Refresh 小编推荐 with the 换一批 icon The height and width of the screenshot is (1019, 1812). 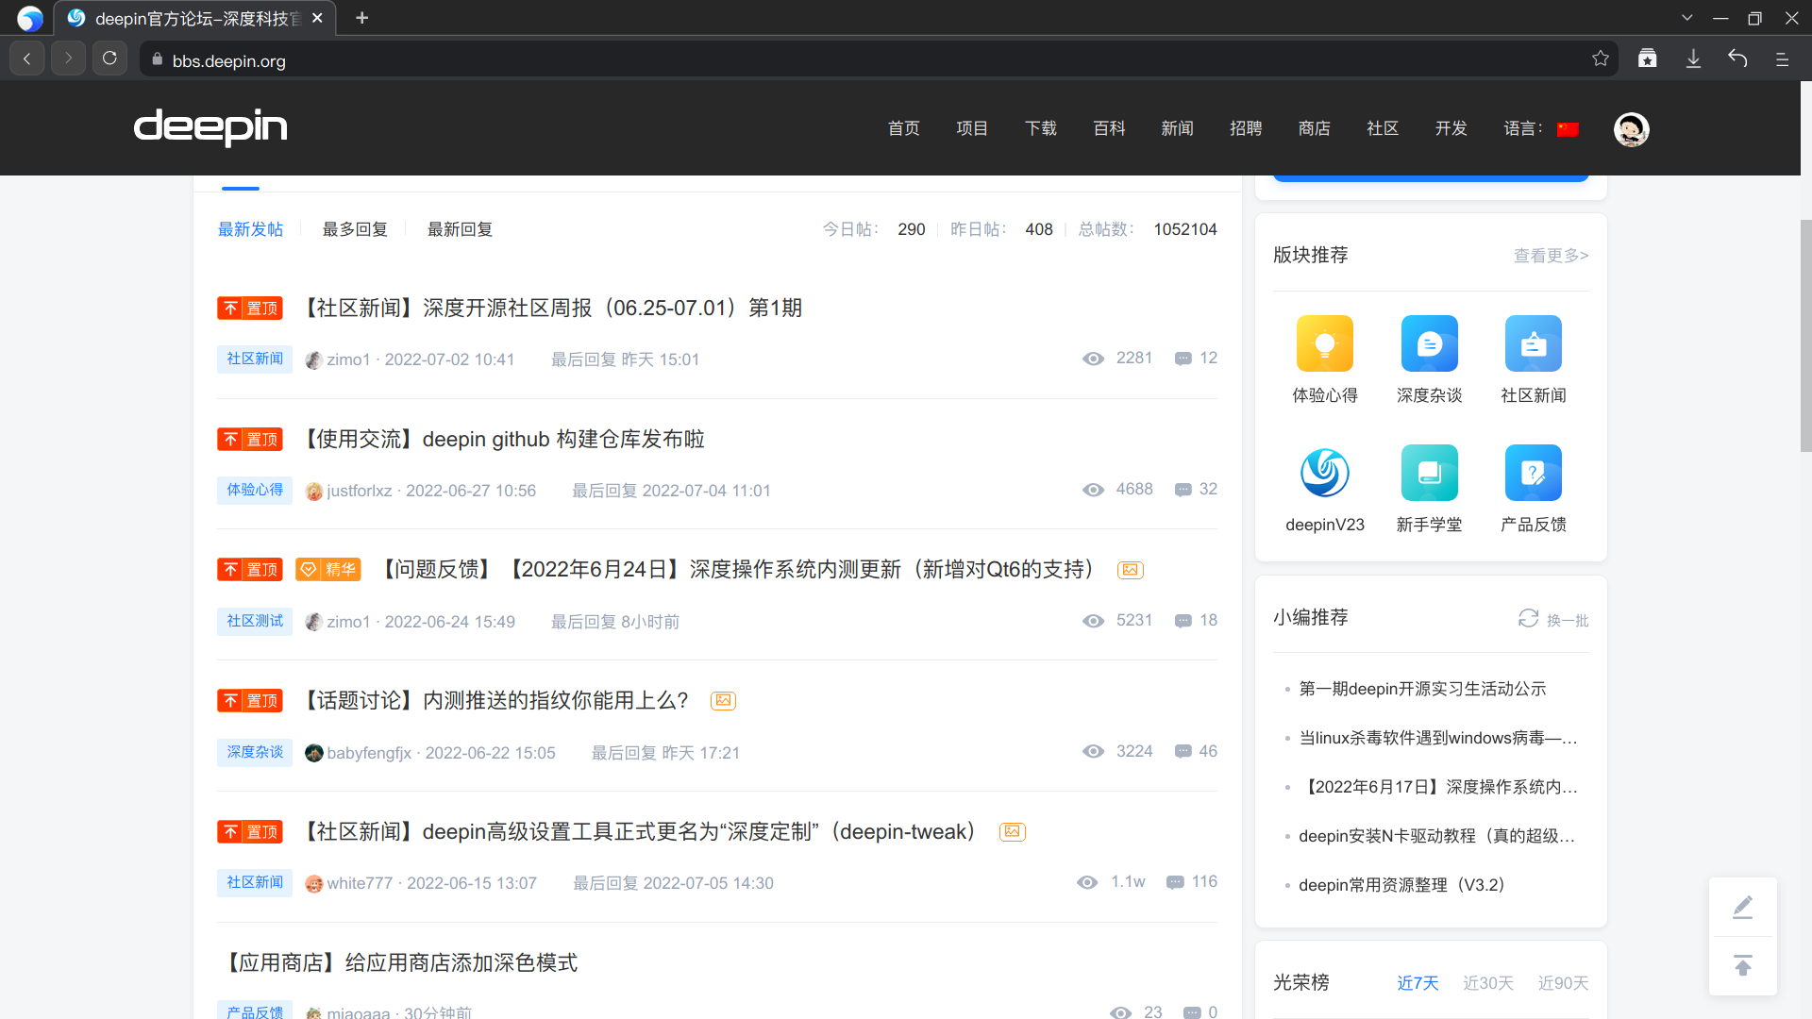click(1530, 619)
